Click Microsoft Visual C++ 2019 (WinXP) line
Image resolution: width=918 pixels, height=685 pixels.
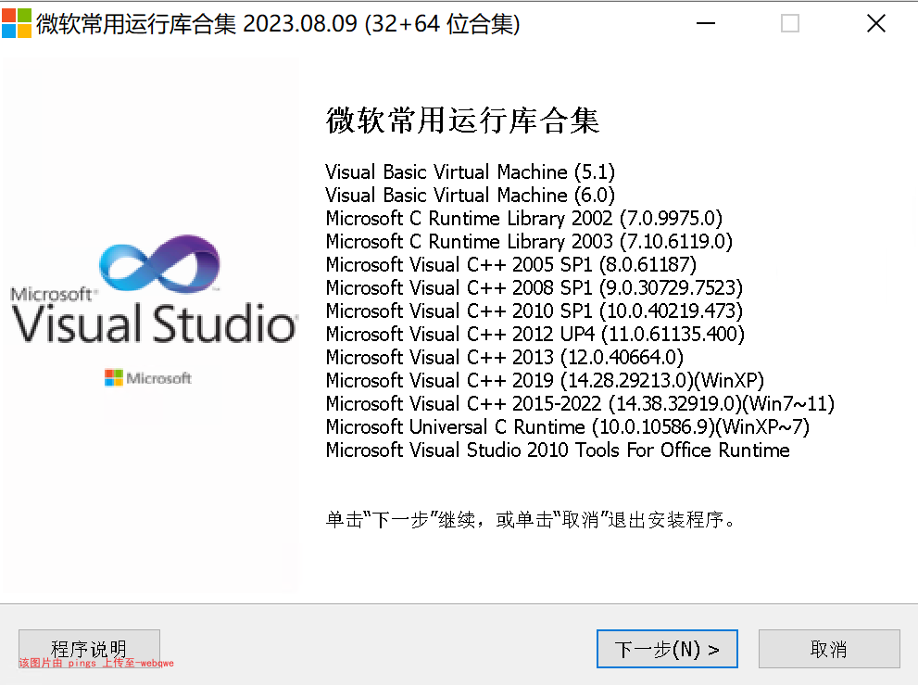[x=545, y=380]
